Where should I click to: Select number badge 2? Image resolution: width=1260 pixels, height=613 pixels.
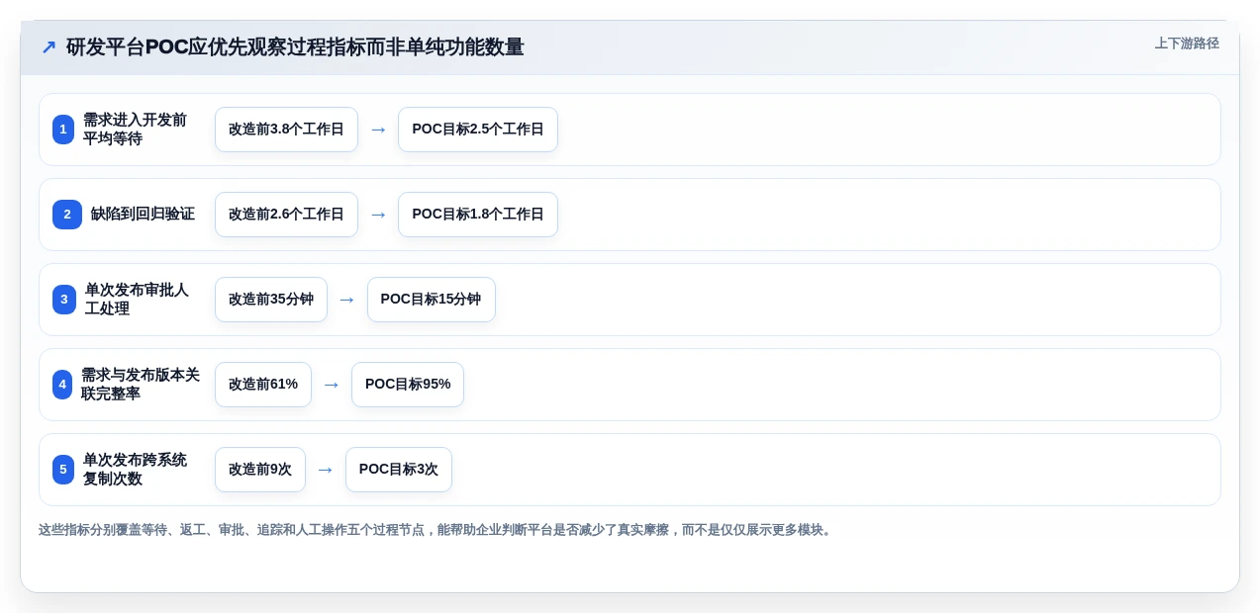point(67,215)
